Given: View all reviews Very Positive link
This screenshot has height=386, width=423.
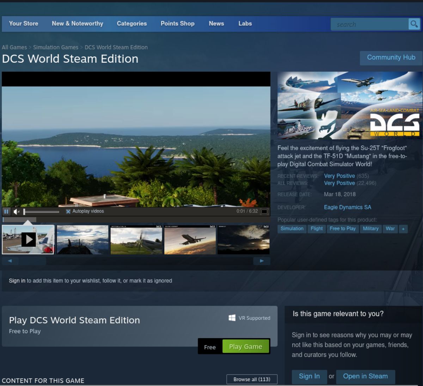Looking at the screenshot, I should (x=339, y=183).
